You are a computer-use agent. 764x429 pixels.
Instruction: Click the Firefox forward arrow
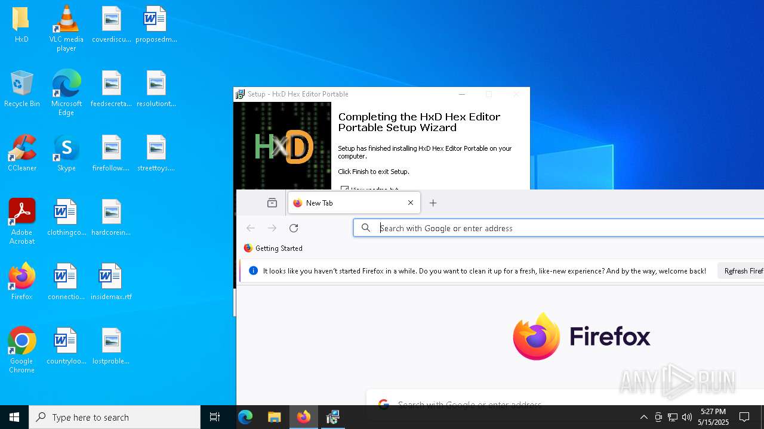tap(272, 228)
